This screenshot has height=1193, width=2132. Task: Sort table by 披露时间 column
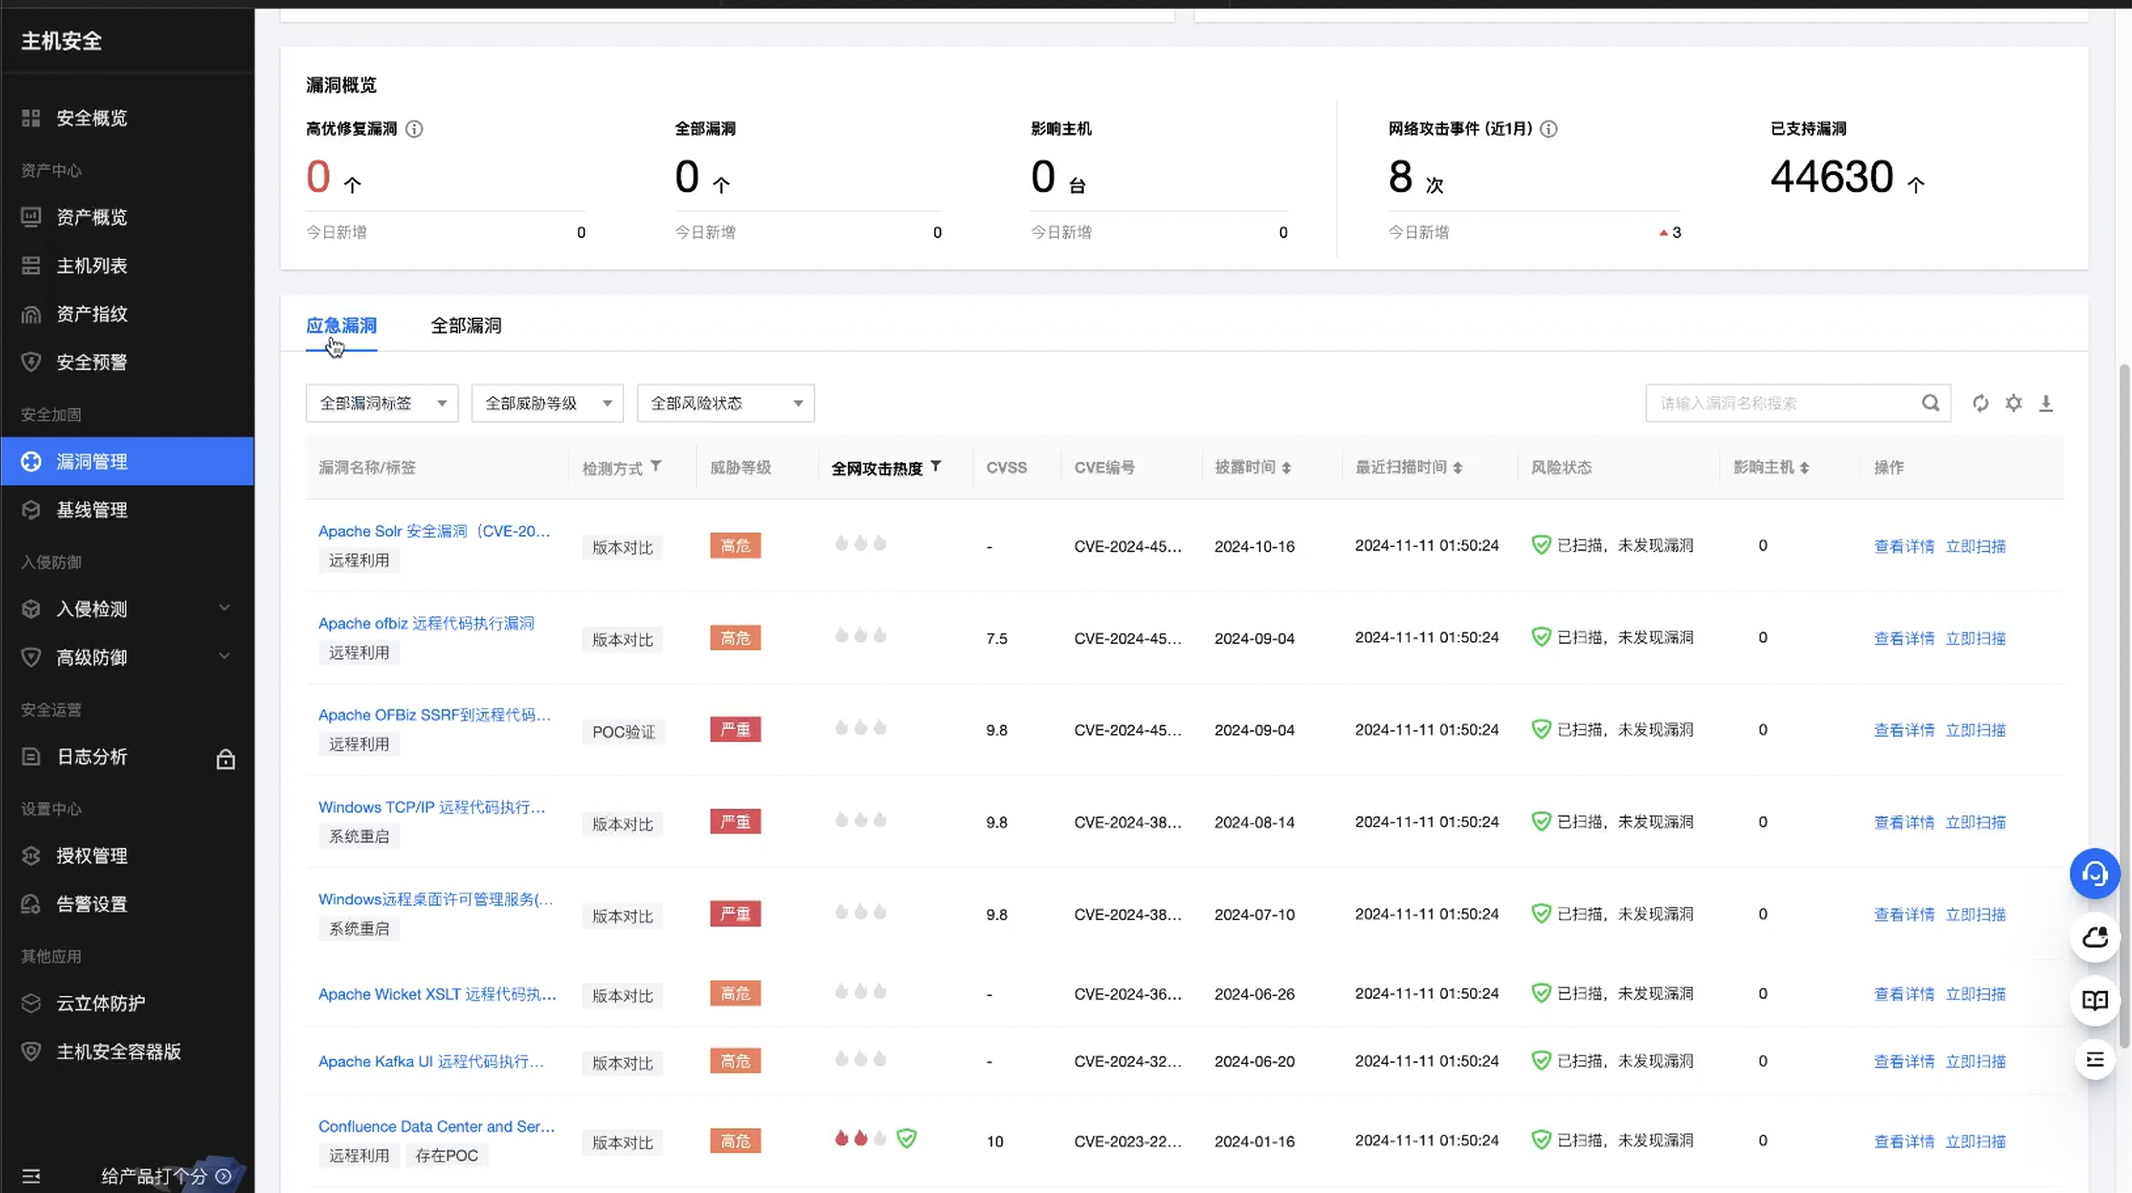1285,468
